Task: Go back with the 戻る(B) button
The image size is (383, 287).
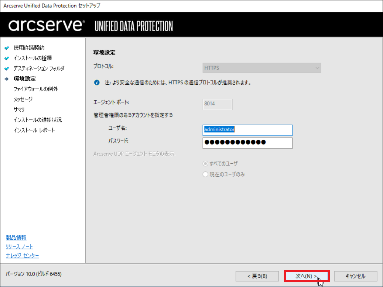Action: click(257, 276)
